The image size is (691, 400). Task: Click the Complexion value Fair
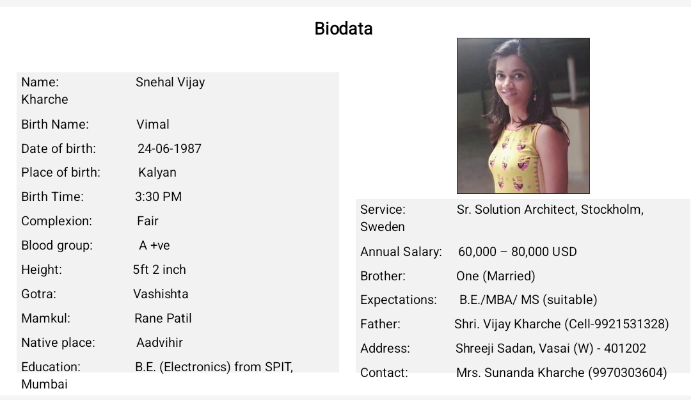(148, 221)
